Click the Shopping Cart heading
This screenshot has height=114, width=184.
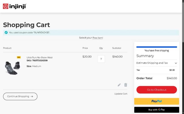[26, 25]
